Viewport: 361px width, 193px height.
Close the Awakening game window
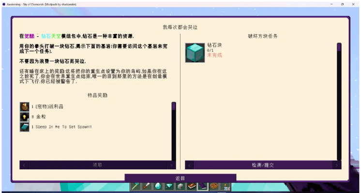coord(353,4)
